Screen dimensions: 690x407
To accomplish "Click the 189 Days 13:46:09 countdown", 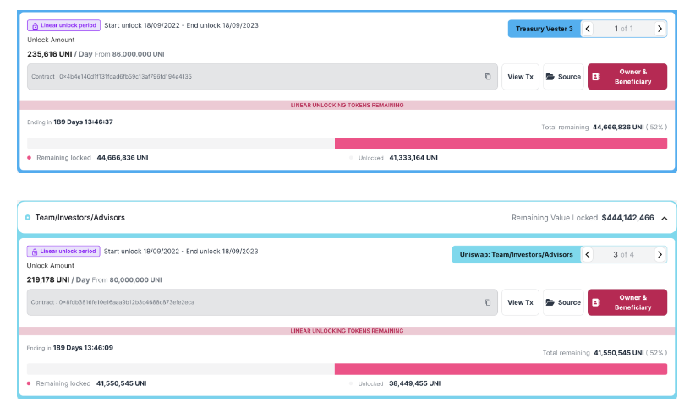I will tap(83, 348).
